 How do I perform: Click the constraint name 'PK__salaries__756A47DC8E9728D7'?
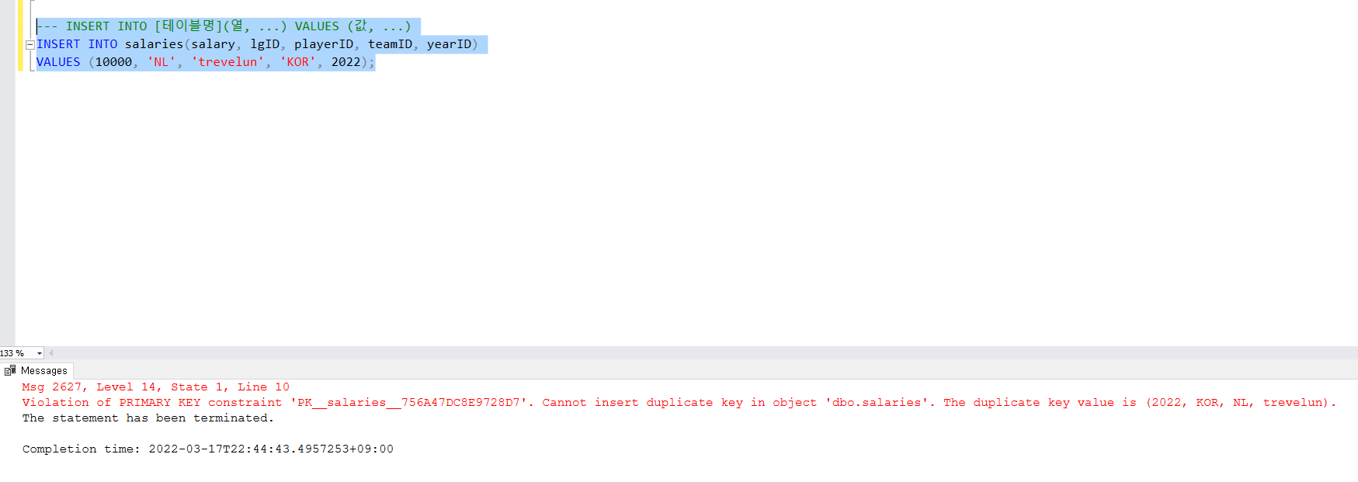408,402
